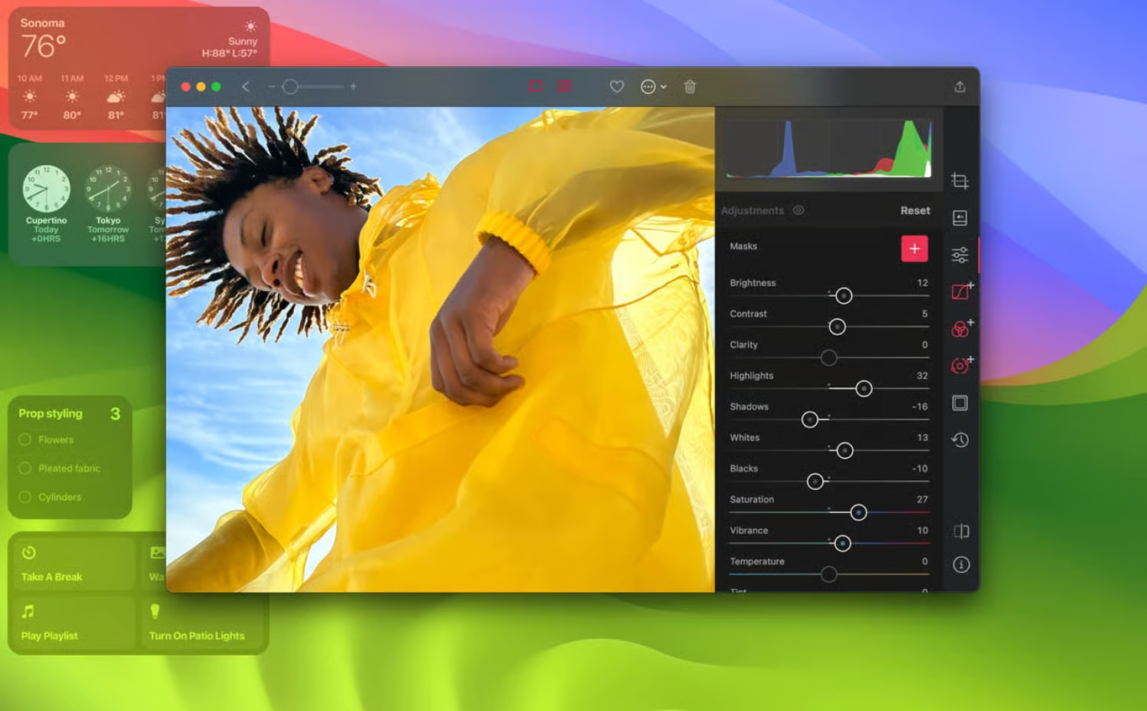Open the side-by-side comparison view
Viewport: 1147px width, 711px height.
[x=960, y=530]
